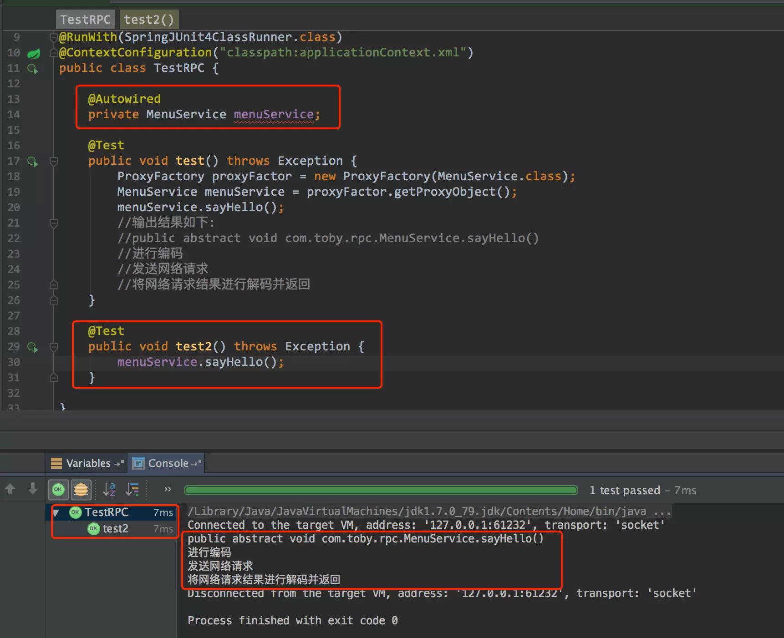
Task: Select test2 result in test tree
Action: [115, 529]
